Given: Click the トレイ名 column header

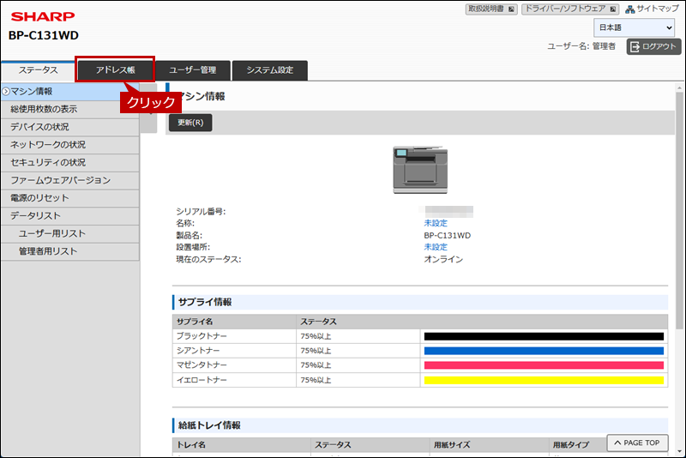Looking at the screenshot, I should tap(191, 445).
